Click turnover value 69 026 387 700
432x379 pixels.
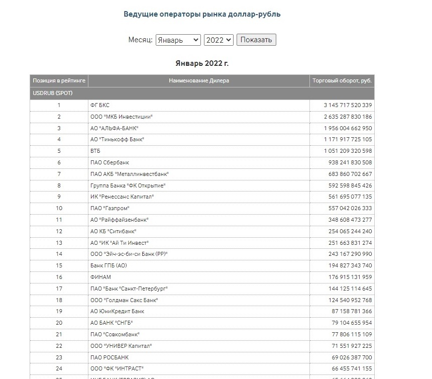pyautogui.click(x=352, y=358)
